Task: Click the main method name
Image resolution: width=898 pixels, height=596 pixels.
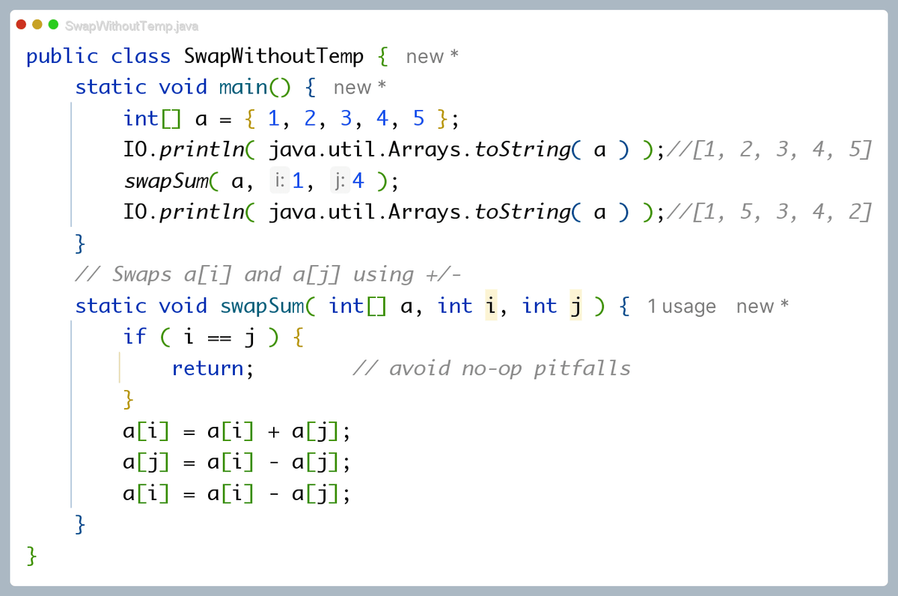Action: [243, 87]
